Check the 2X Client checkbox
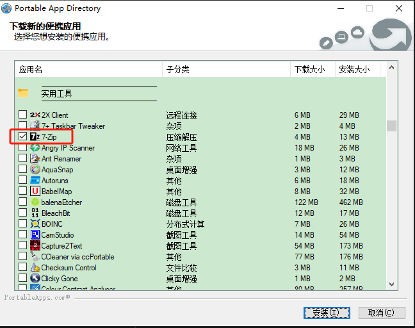 point(23,115)
